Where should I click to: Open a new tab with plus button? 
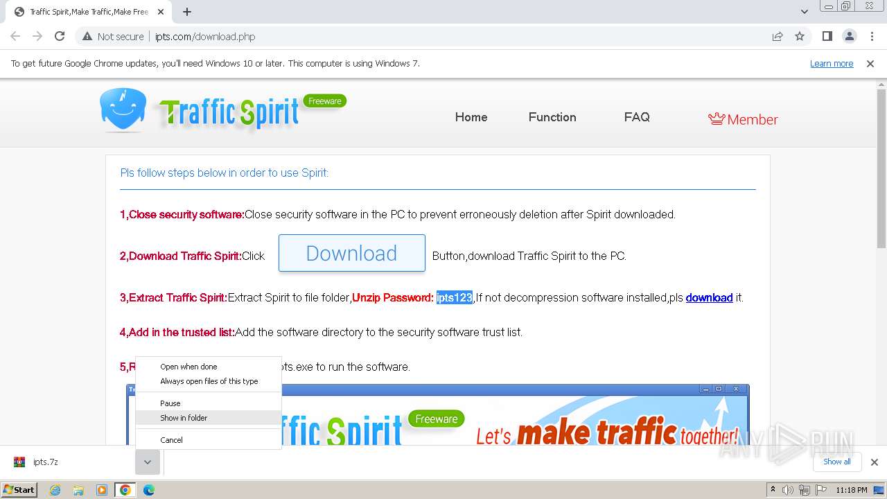tap(187, 12)
